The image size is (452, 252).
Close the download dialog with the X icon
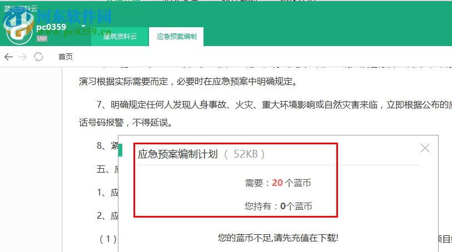[425, 148]
